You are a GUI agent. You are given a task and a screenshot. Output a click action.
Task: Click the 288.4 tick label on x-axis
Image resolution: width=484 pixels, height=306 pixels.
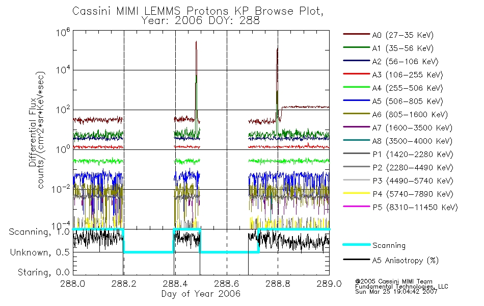point(175,284)
